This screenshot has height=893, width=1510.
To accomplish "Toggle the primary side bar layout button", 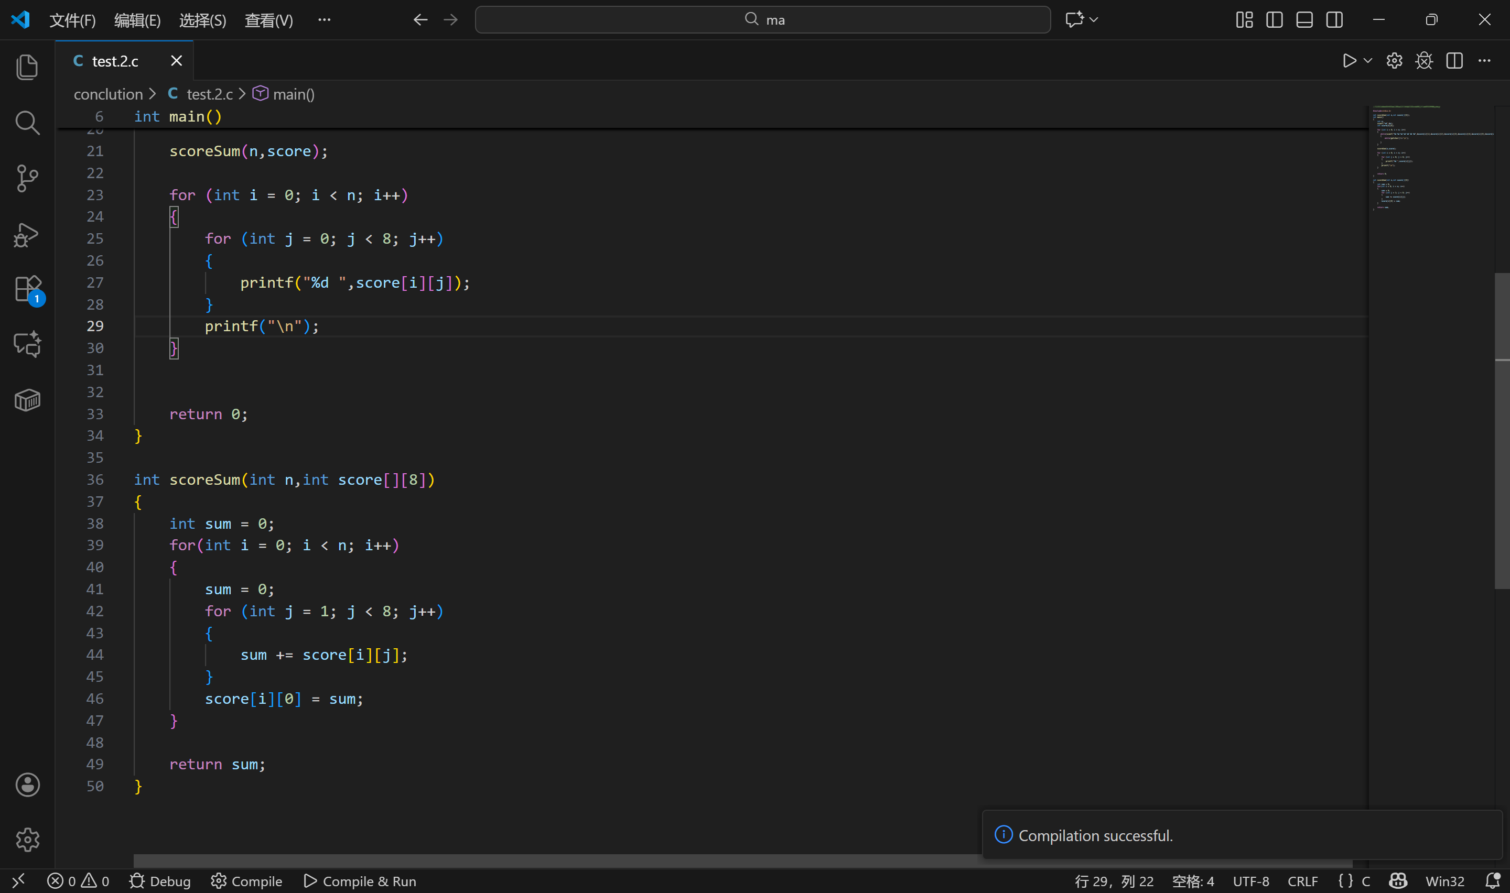I will [x=1274, y=20].
